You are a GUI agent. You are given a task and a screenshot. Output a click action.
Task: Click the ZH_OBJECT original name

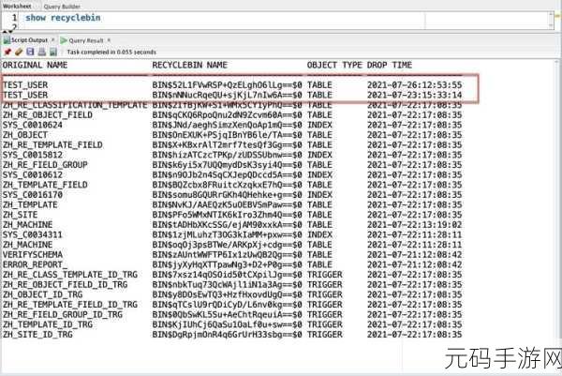24,135
